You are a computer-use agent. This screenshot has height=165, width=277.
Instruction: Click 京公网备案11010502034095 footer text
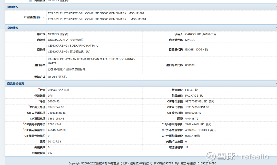[x=198, y=163]
